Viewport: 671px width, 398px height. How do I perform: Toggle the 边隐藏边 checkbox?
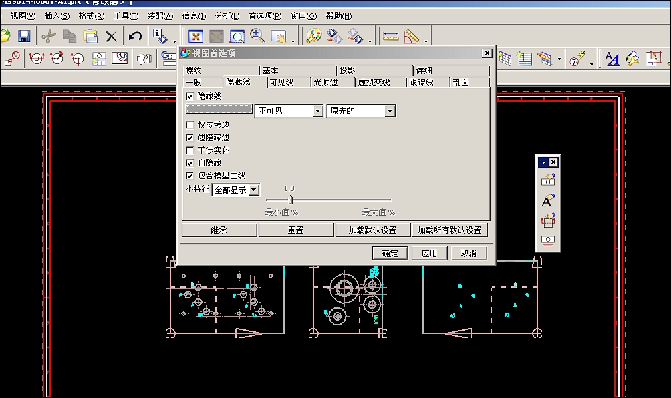coord(190,138)
